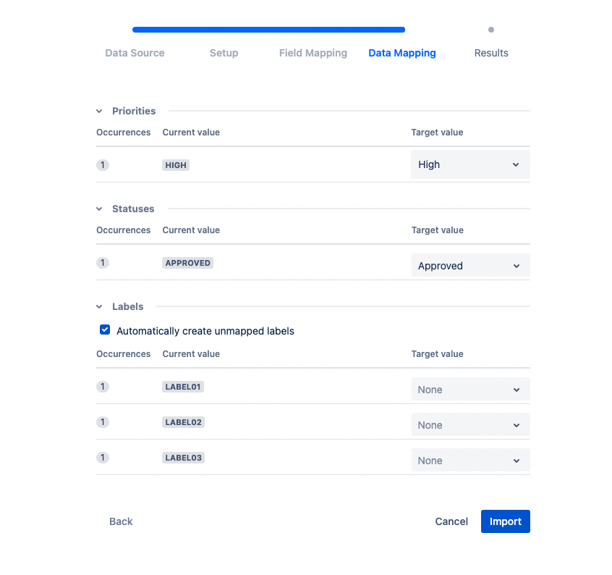This screenshot has width=612, height=575.
Task: Go to the Data Source step
Action: (135, 53)
